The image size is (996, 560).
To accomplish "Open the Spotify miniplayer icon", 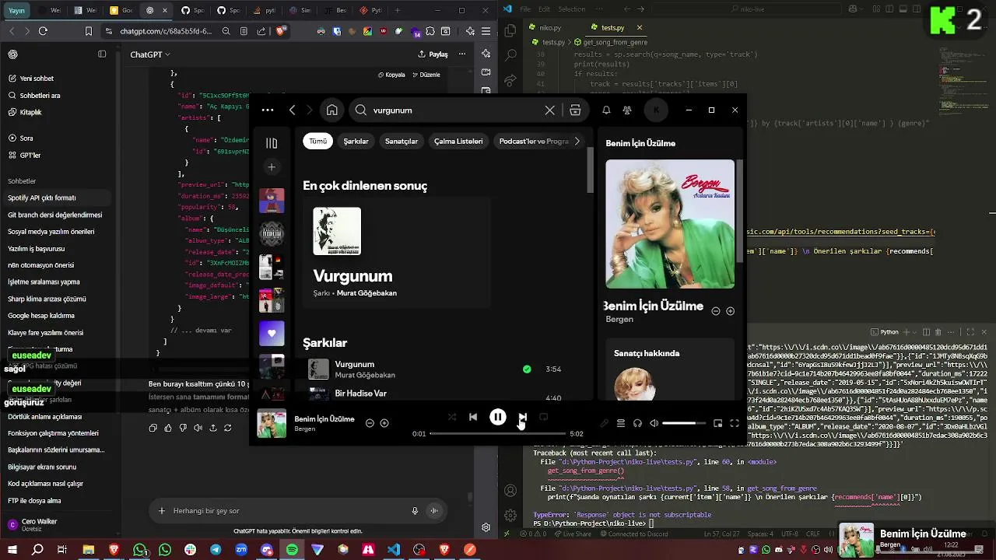I will [x=717, y=423].
